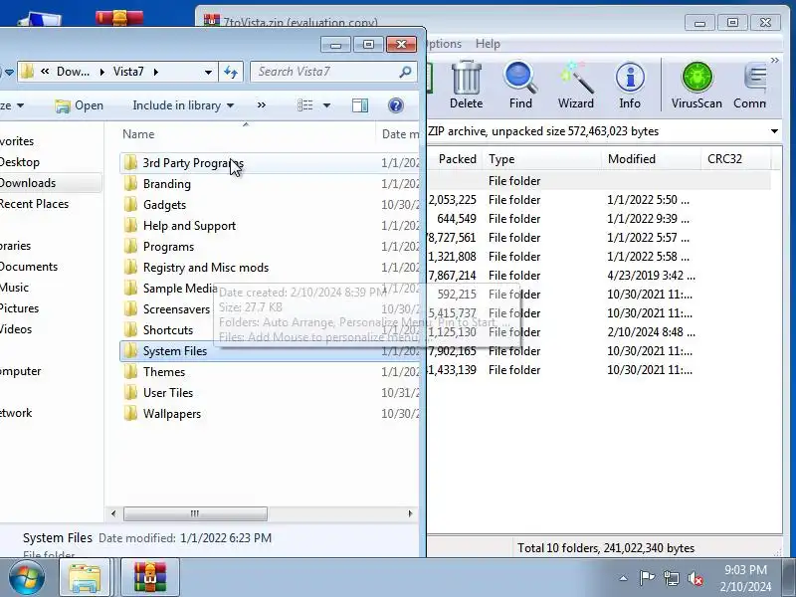Open Documents library in the navigation pane
Image resolution: width=796 pixels, height=597 pixels.
[x=29, y=266]
